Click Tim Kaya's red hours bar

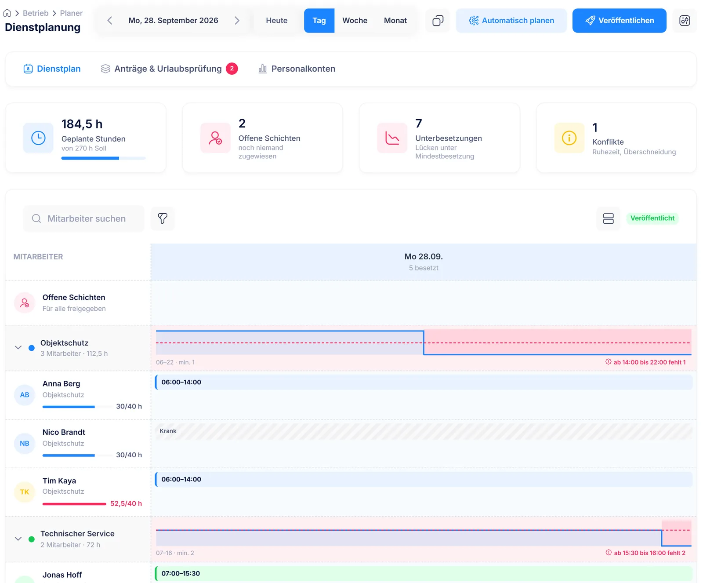click(74, 504)
